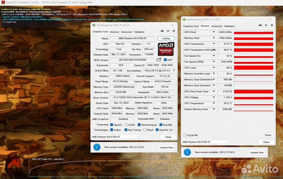The height and width of the screenshot is (179, 283).
Task: Click GPU Chip Power Draw graph
Action: 254,91
